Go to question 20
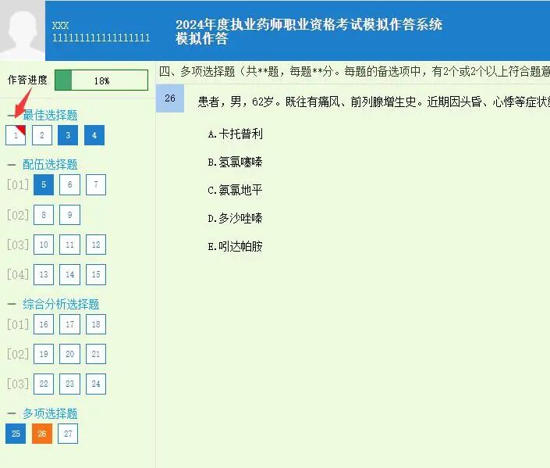The width and height of the screenshot is (550, 468). coord(69,354)
